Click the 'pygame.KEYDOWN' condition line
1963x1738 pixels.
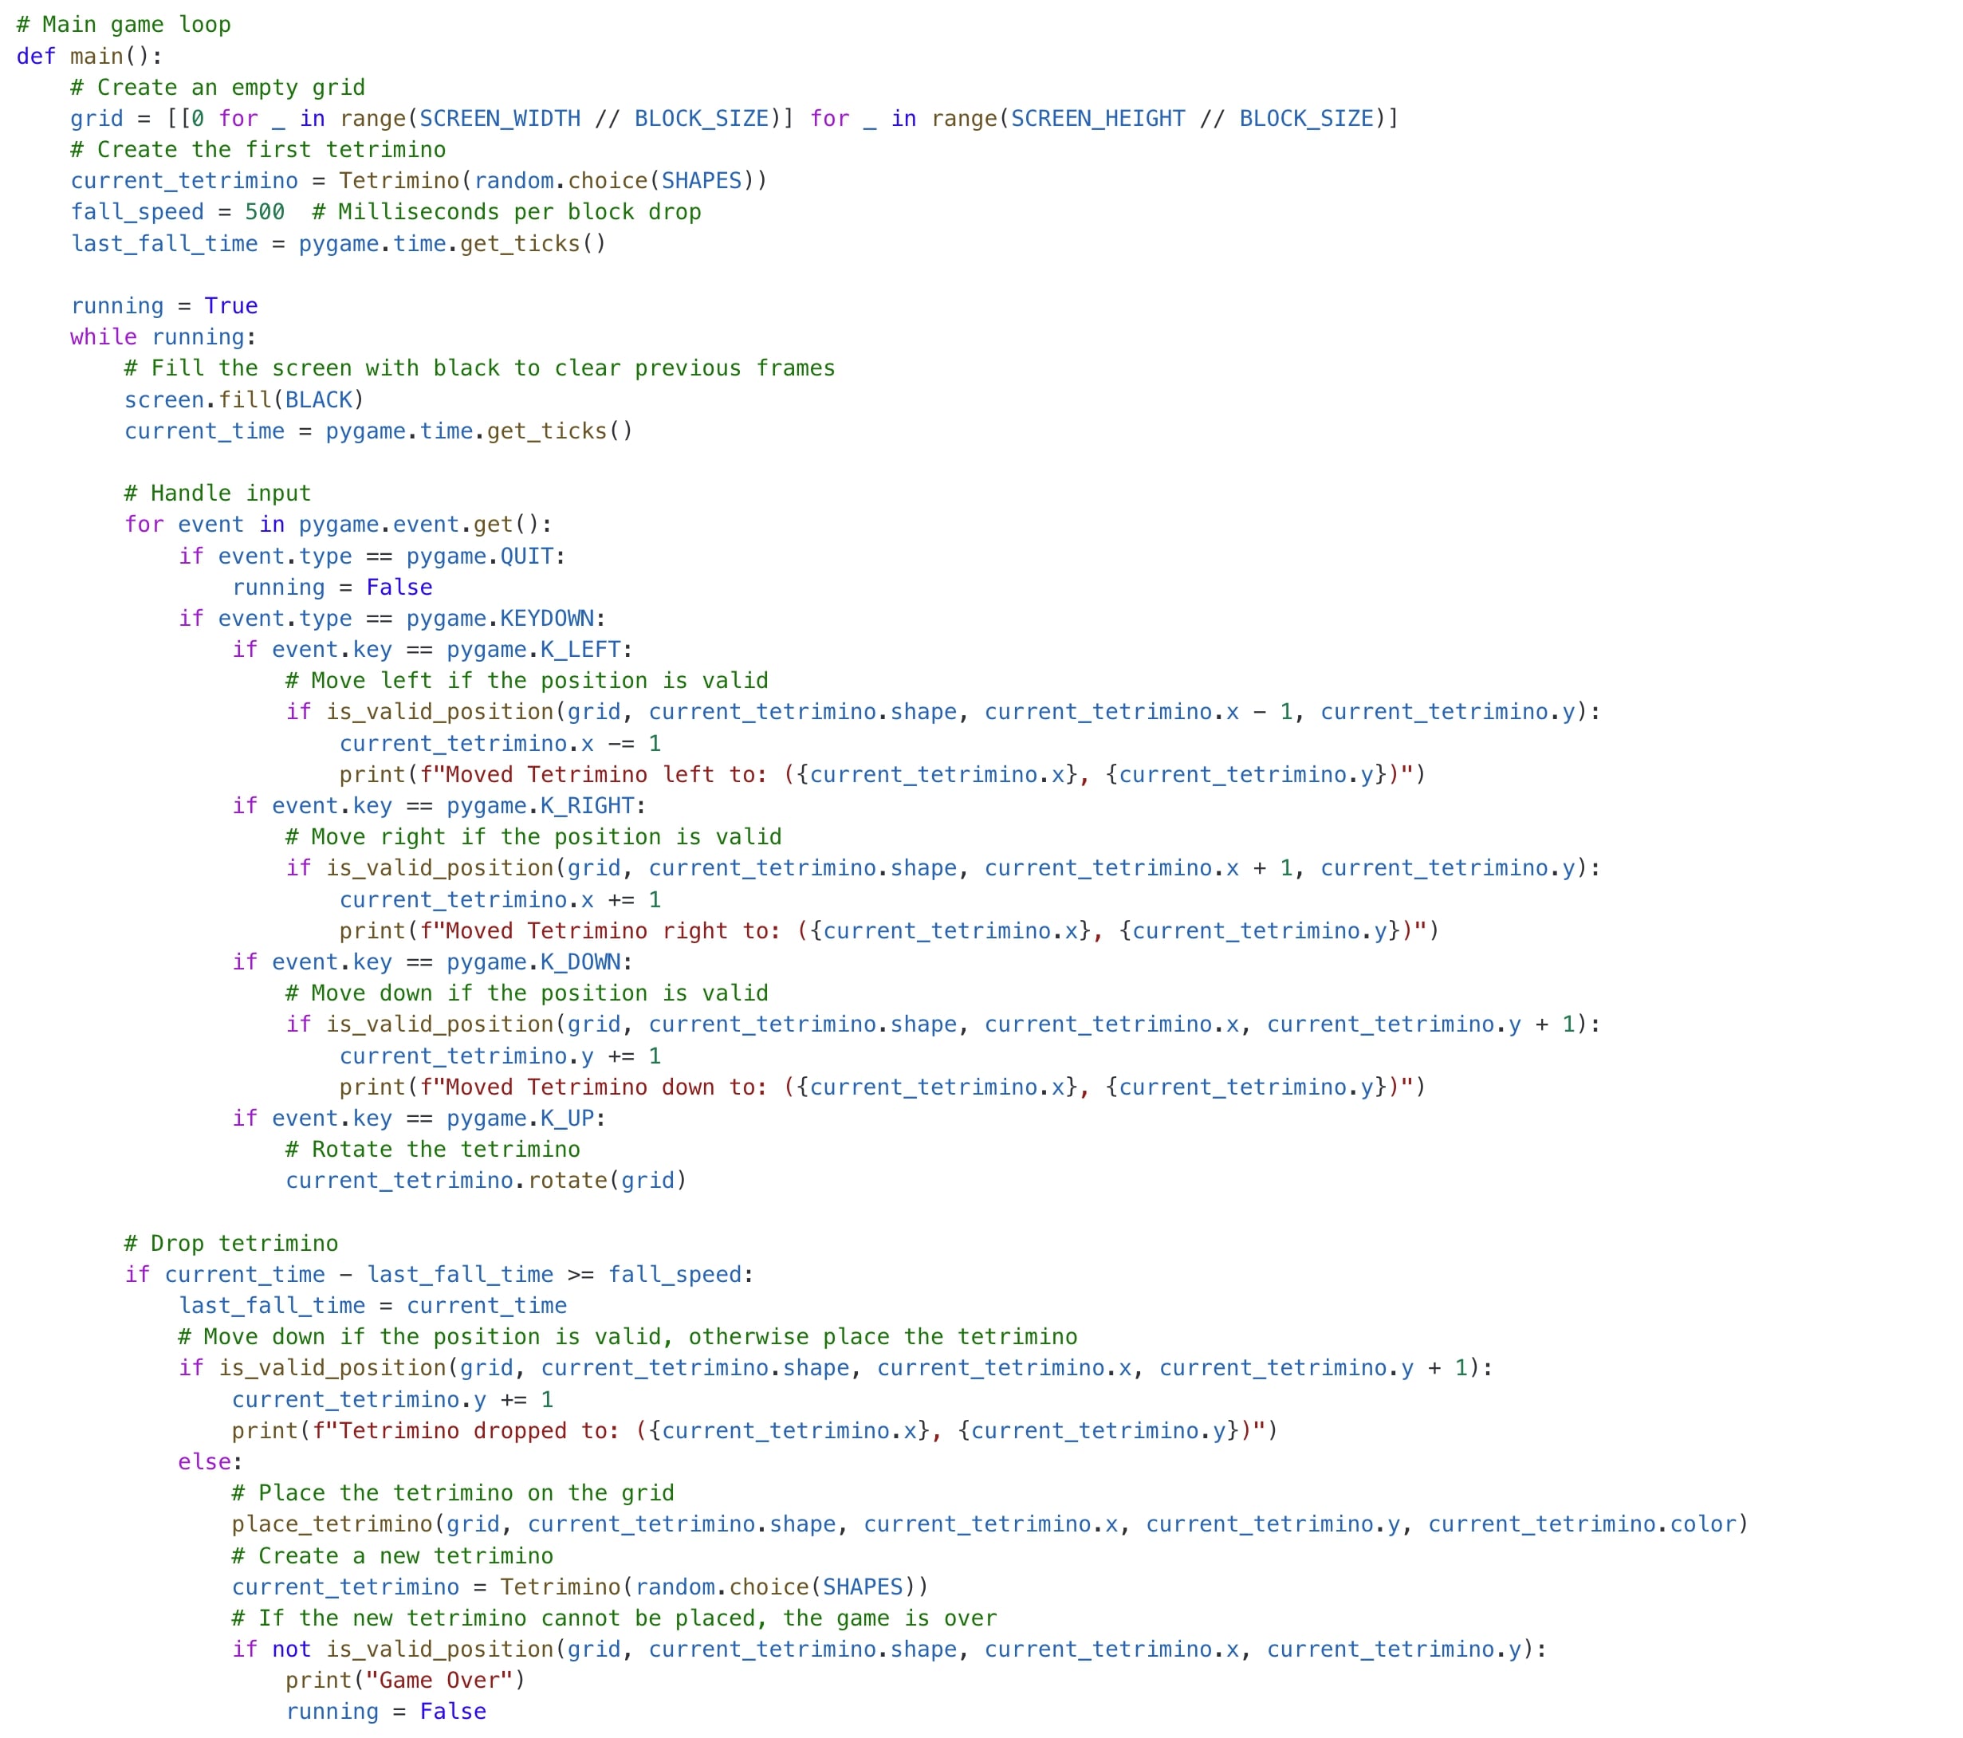pyautogui.click(x=393, y=619)
